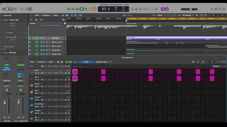Click the Clap hand icon
This screenshot has height=127, width=227.
click(x=32, y=92)
